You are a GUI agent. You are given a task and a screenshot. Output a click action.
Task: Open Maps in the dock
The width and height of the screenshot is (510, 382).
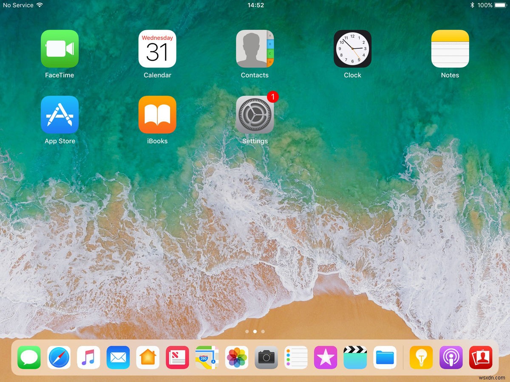(x=207, y=357)
